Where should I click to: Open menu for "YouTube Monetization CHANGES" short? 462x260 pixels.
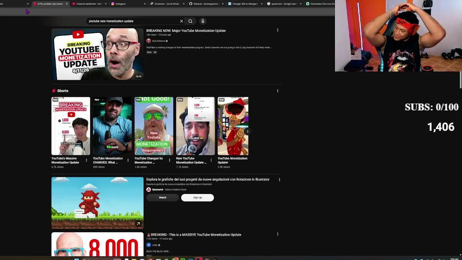coord(128,160)
